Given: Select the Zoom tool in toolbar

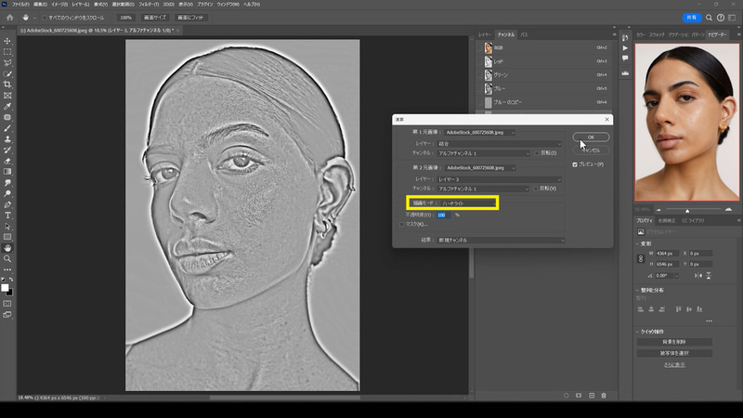Looking at the screenshot, I should (7, 258).
